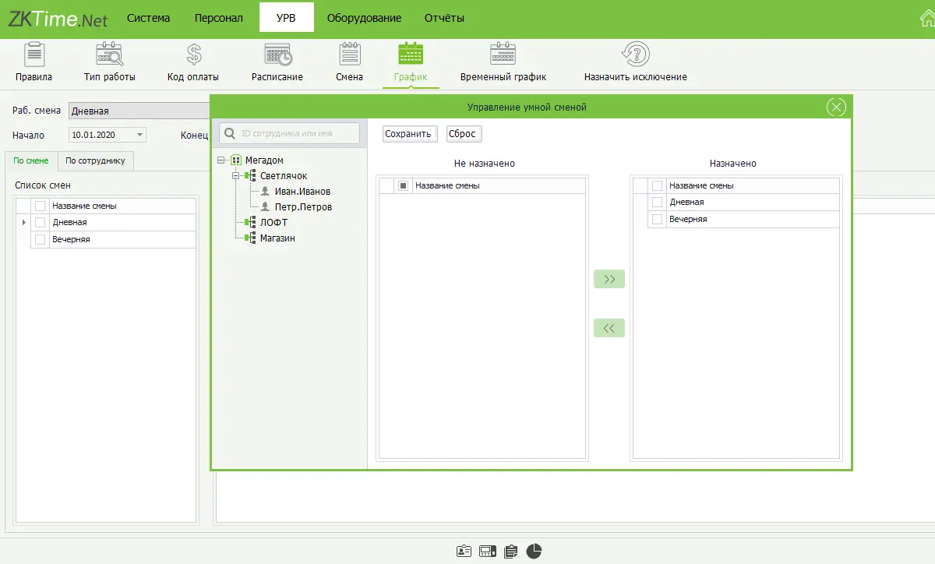Open Код оплаты dollar icon
The image size is (935, 564).
[x=193, y=55]
